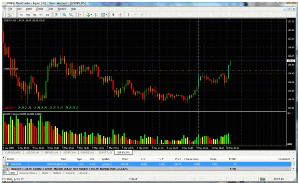
Task: Switch chart to H1 timeframe
Action: pyautogui.click(x=35, y=15)
